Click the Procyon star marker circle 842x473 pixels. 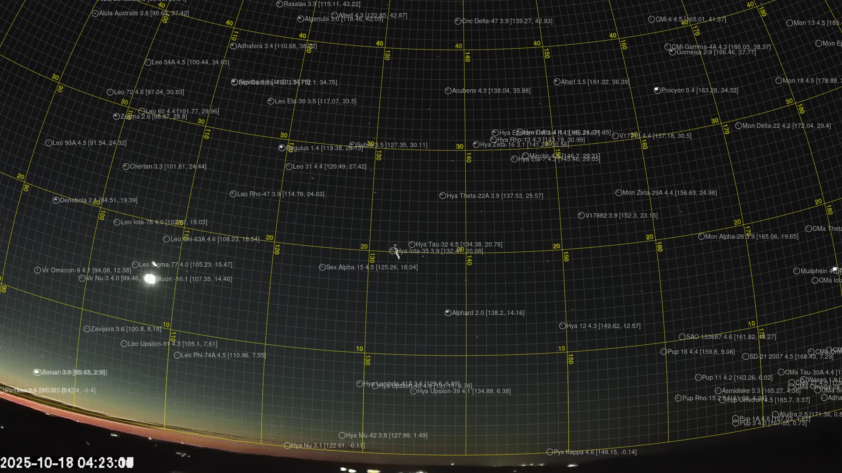tap(657, 90)
